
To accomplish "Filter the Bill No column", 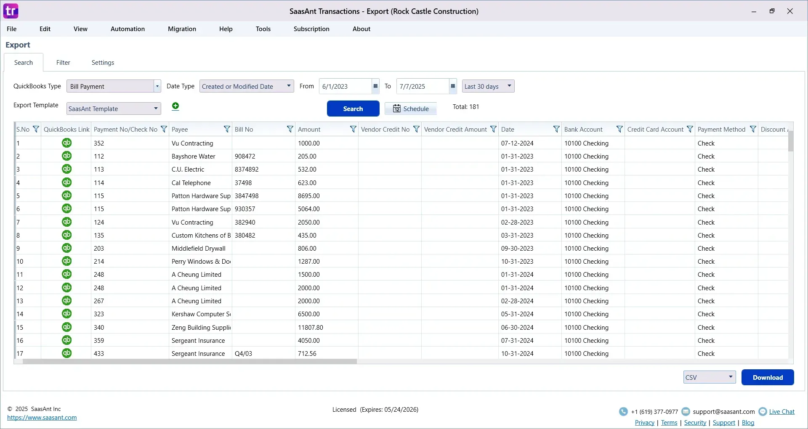I will coord(290,129).
